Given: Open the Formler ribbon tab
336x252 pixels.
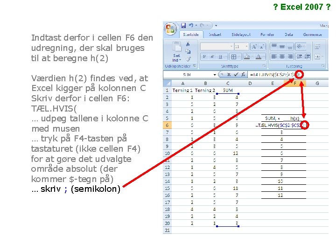Looking at the screenshot, I should 267,35.
